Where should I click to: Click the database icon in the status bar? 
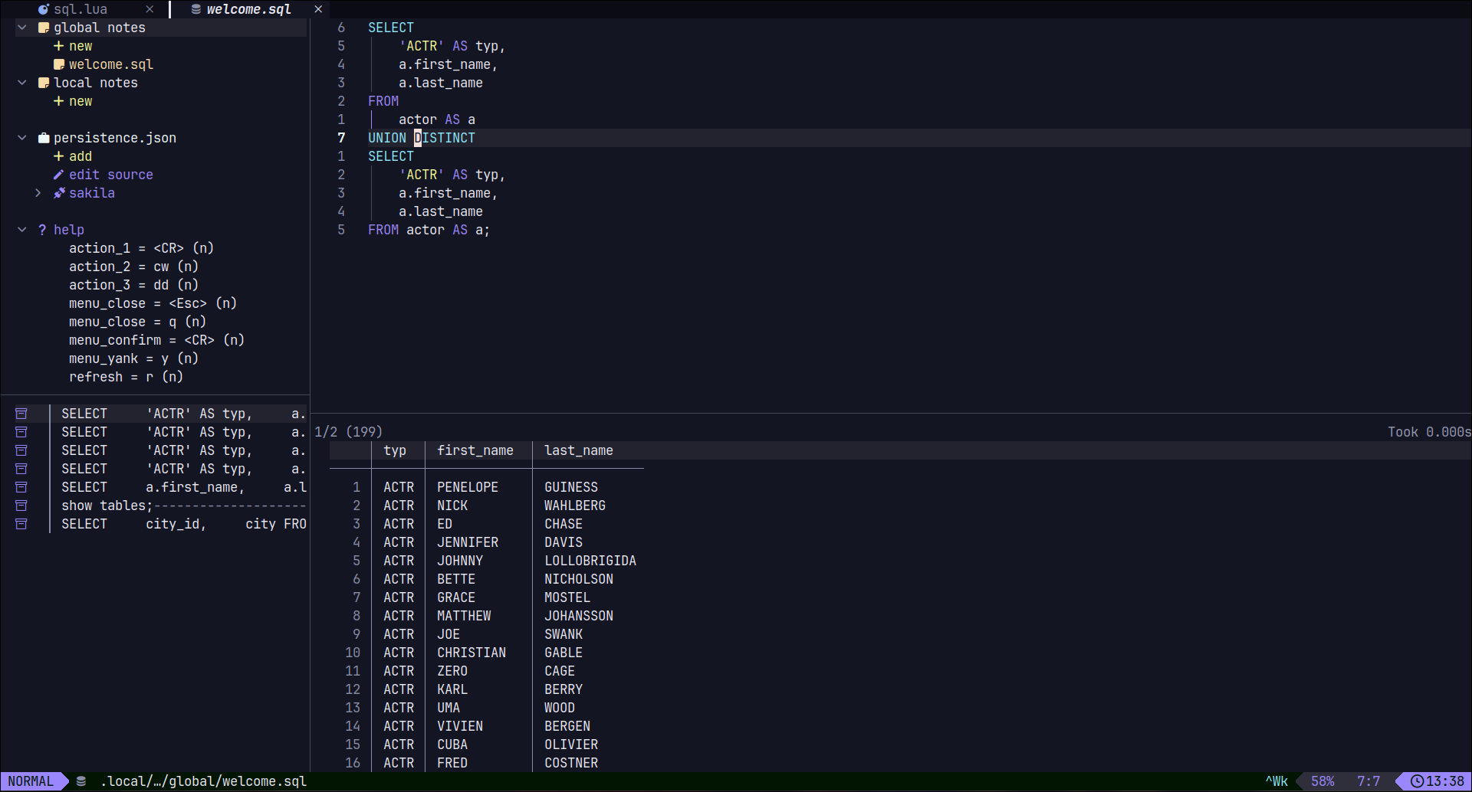pyautogui.click(x=81, y=781)
